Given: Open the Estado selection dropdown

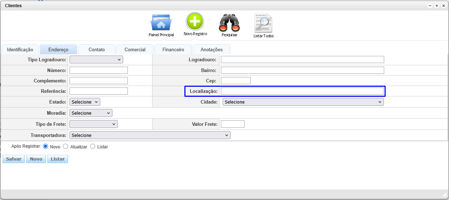Looking at the screenshot, I should (85, 102).
